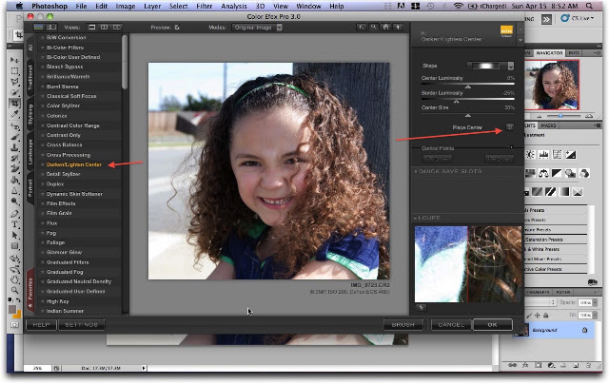Select the Zoom tool in Photoshop toolbar
This screenshot has height=384, width=609.
click(15, 290)
